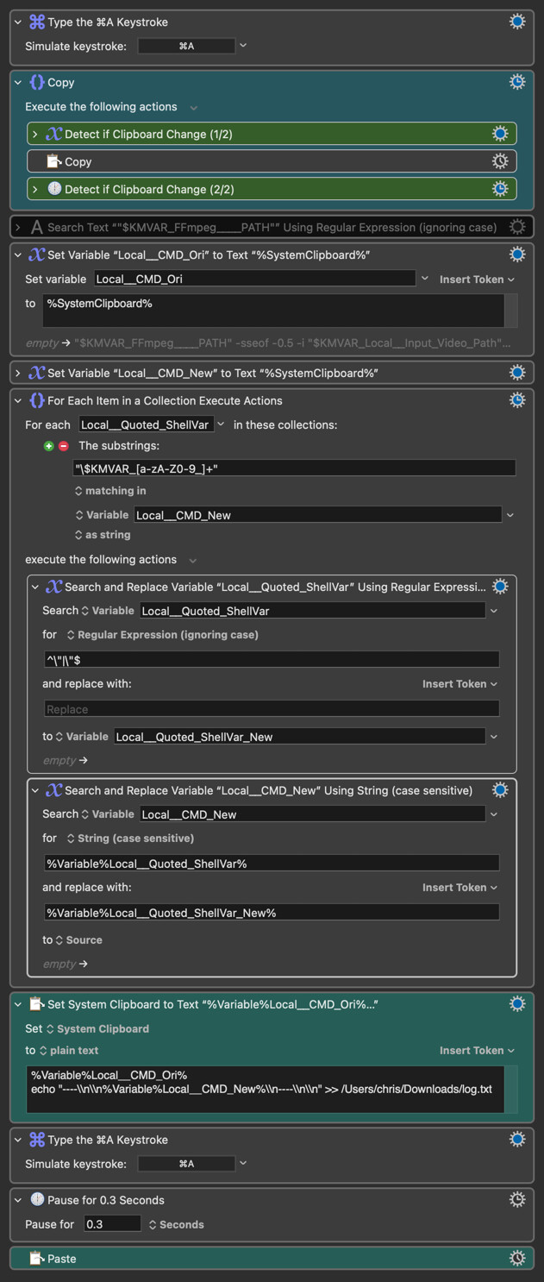Collapse the Copy group action
The image size is (544, 1282).
18,82
